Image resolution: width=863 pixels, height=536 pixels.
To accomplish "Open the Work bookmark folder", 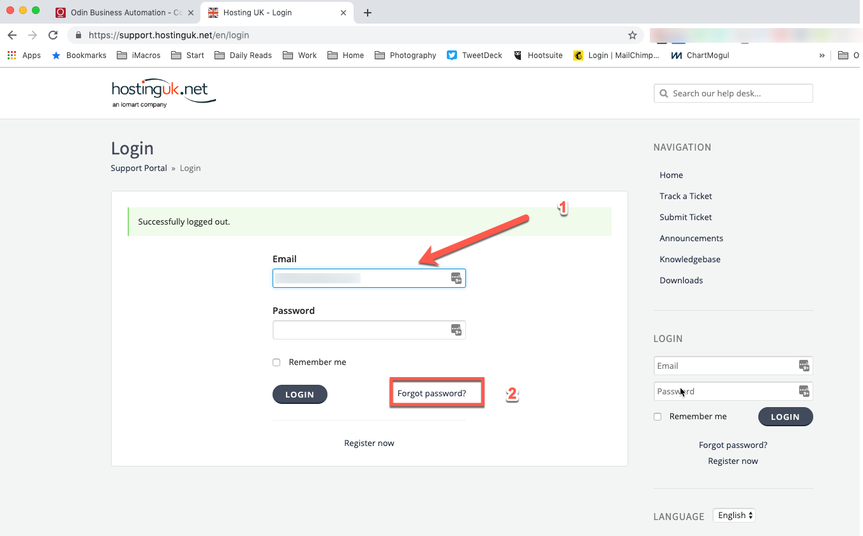I will (x=300, y=56).
